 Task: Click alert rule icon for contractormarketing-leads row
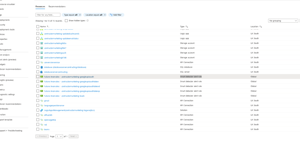41,96
